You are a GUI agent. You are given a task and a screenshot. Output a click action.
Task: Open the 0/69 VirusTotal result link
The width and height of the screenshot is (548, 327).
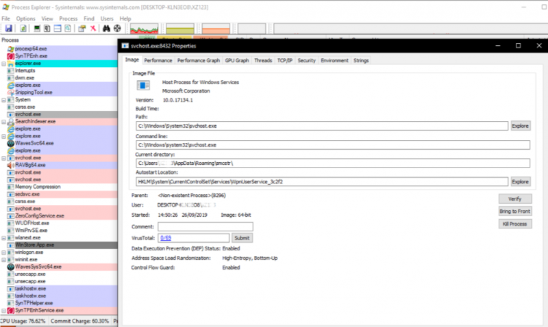[166, 238]
